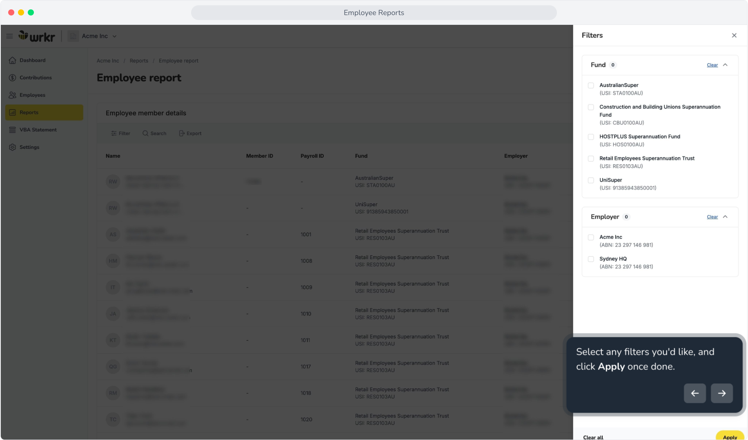
Task: Go to next tour step arrow
Action: point(722,393)
